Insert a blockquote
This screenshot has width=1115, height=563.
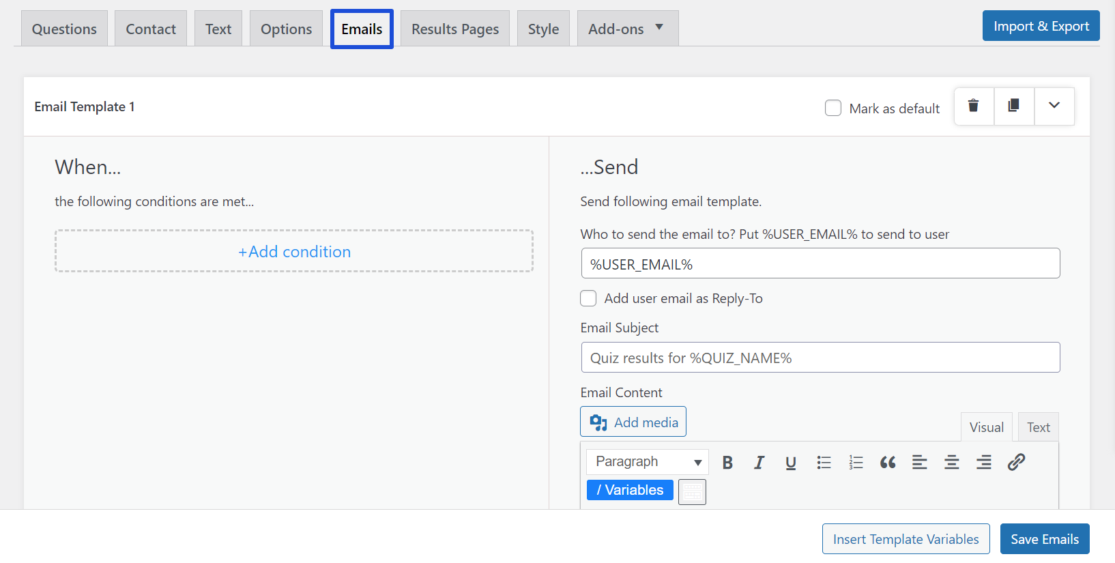pyautogui.click(x=888, y=463)
